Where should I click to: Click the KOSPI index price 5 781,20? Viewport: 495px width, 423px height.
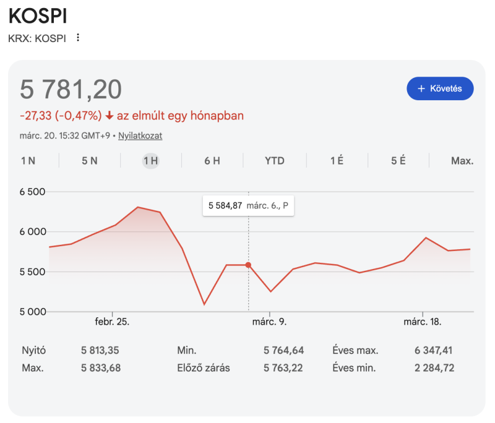tap(71, 90)
